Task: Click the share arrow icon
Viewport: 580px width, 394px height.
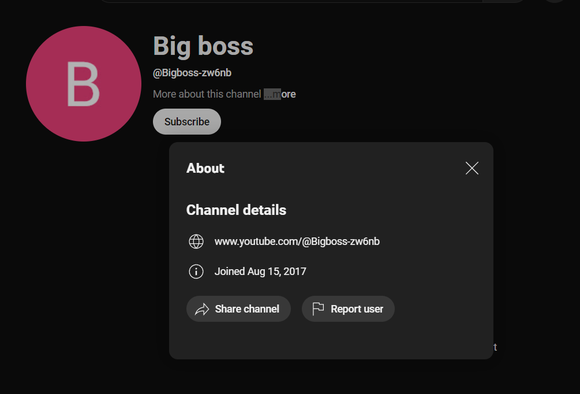Action: pos(202,309)
